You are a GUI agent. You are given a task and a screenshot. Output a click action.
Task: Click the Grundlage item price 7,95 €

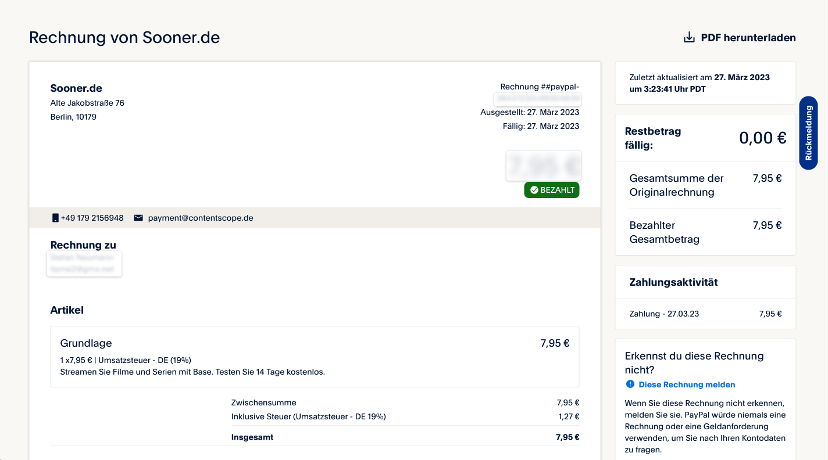[555, 343]
